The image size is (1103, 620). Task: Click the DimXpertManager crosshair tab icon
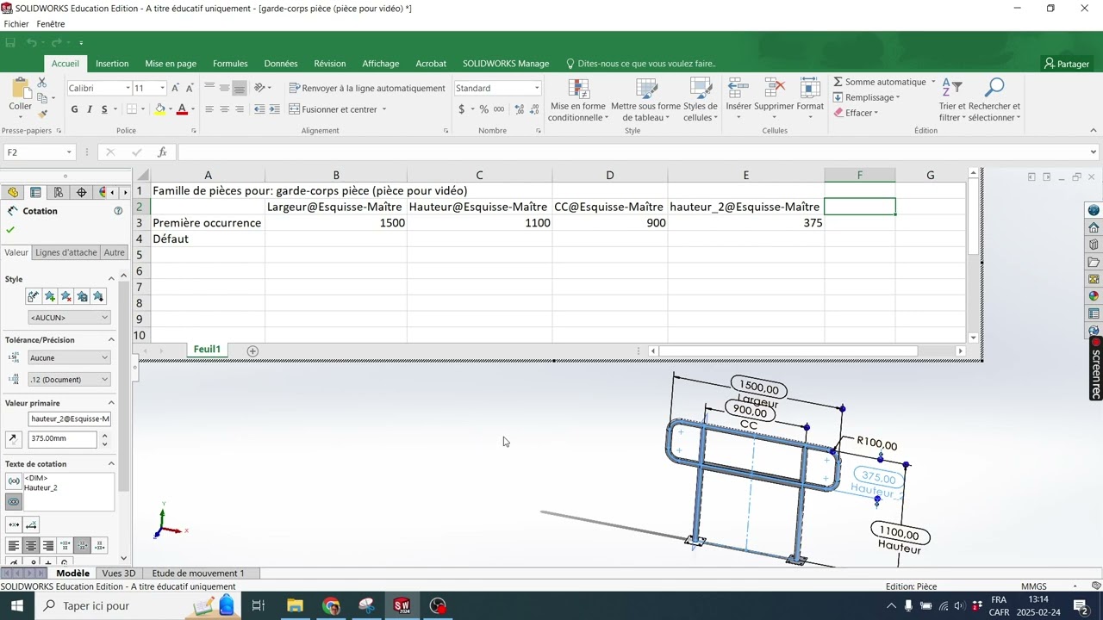[x=81, y=192]
